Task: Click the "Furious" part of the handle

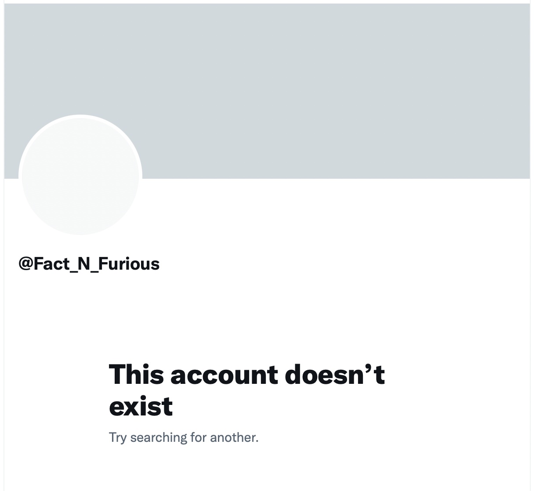Action: [129, 264]
